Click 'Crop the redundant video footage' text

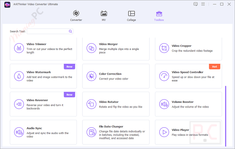click(x=192, y=51)
